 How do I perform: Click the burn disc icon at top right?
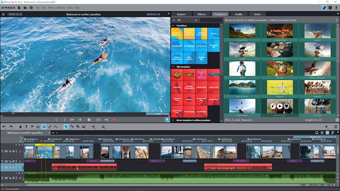pyautogui.click(x=330, y=7)
